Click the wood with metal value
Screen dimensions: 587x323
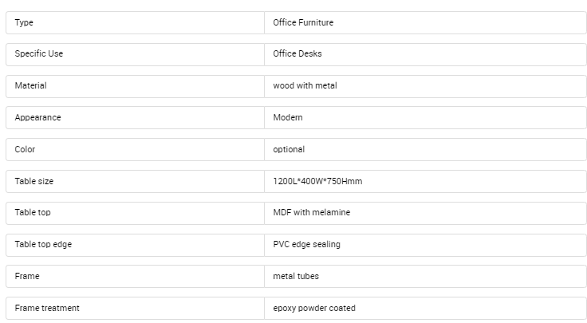[305, 85]
